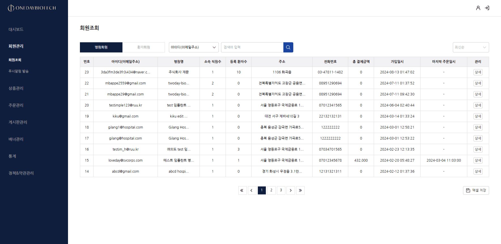This screenshot has height=244, width=501.
Task: Click address 대전 서구 제비네10길 3
Action: 282,116
